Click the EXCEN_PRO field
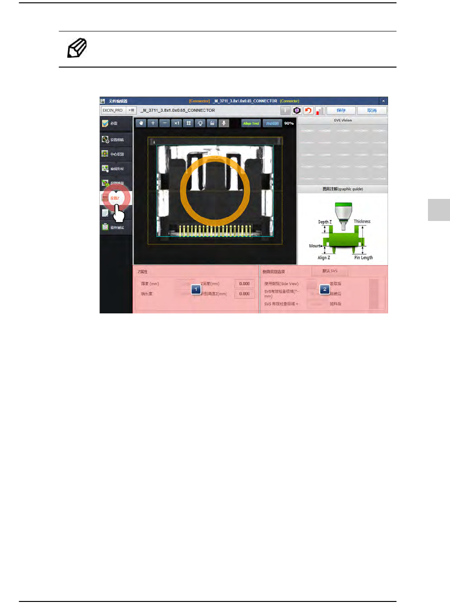 [x=113, y=111]
